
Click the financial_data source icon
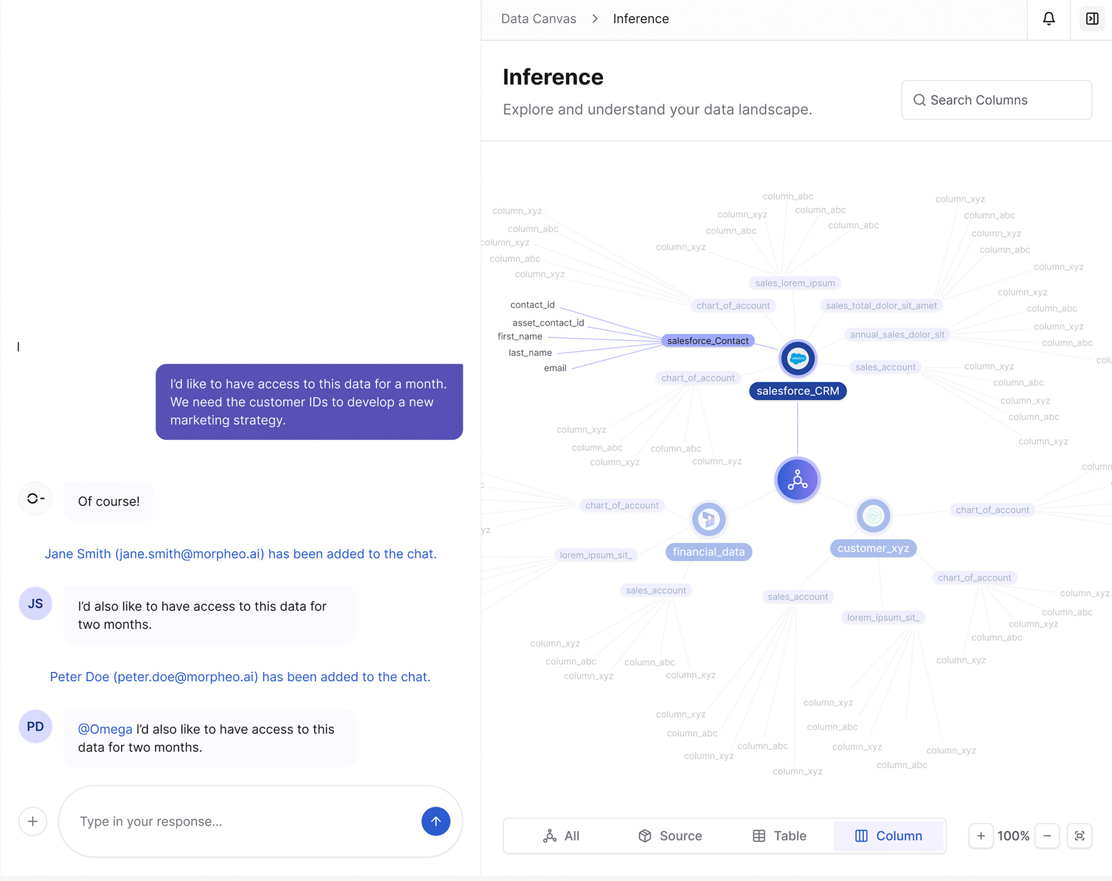[x=708, y=519]
